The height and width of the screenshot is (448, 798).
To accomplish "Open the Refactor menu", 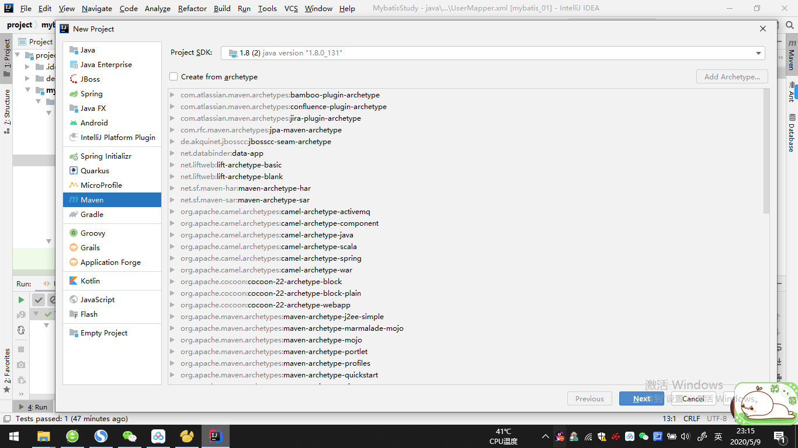I will 192,9.
